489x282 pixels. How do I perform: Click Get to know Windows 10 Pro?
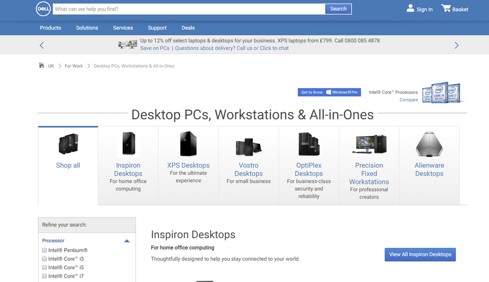coord(329,92)
